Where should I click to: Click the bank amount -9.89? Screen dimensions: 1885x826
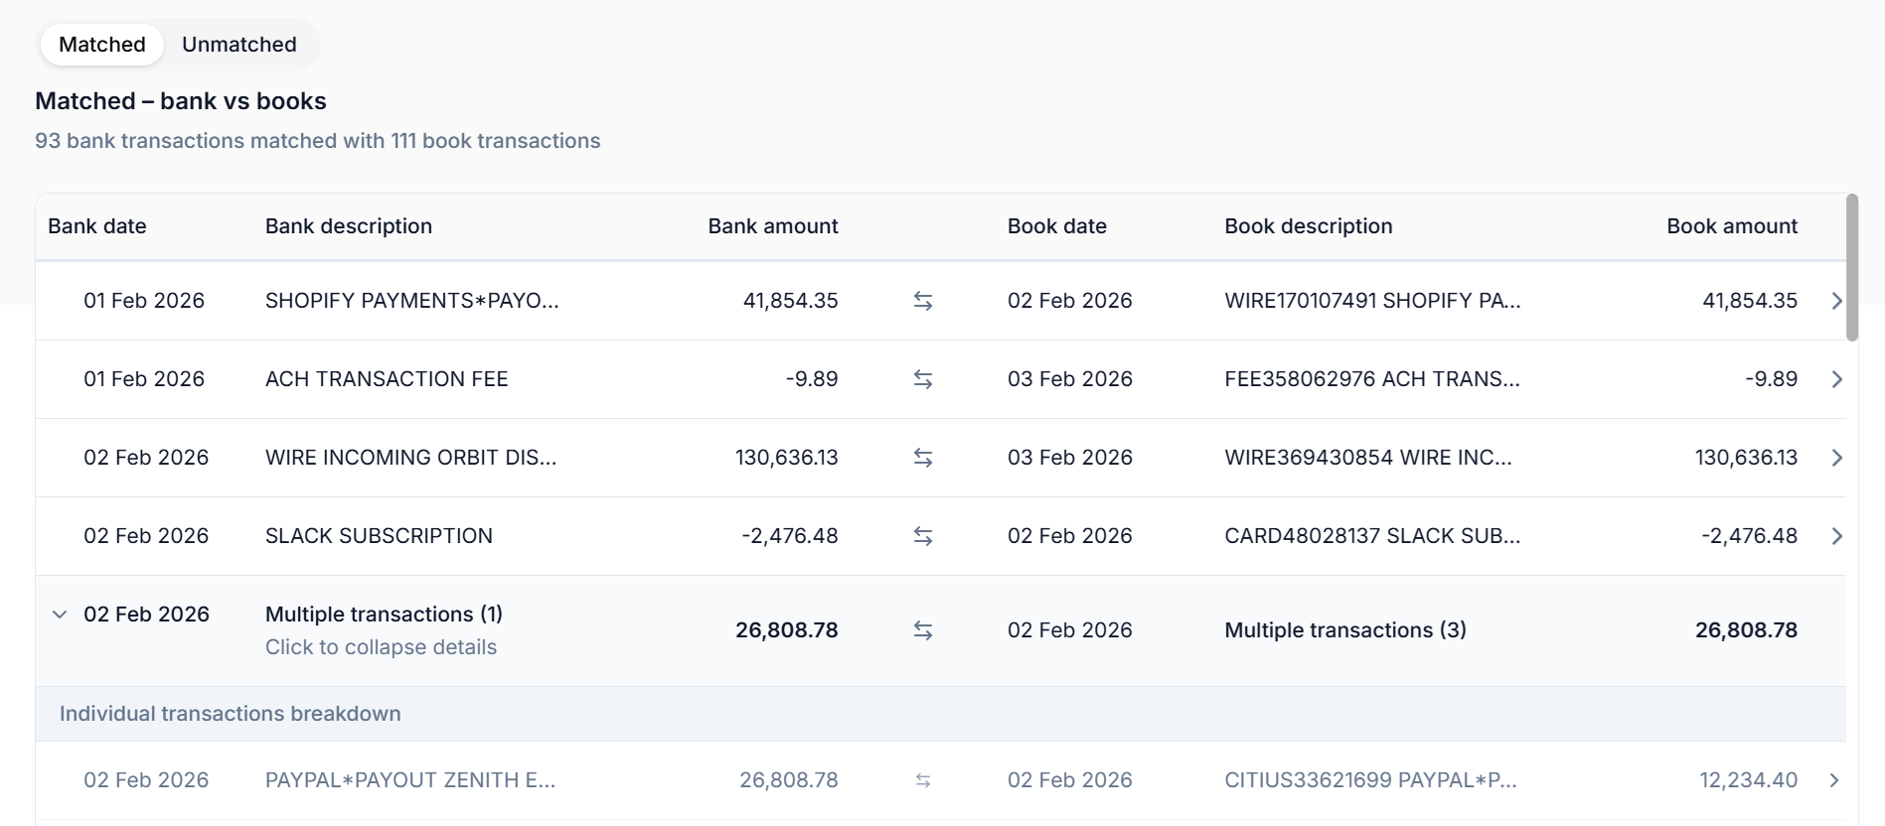(x=812, y=379)
